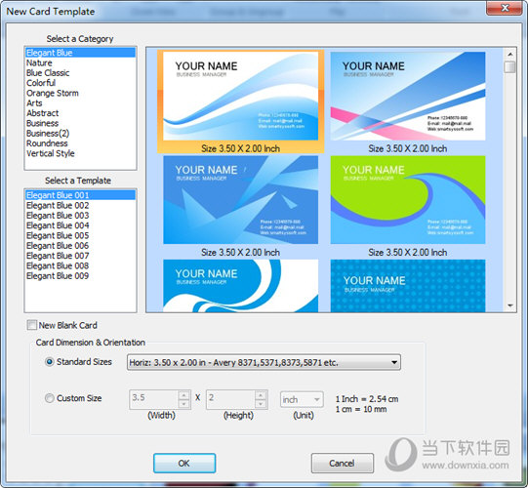
Task: Select the Standard Sizes radio button
Action: [50, 362]
